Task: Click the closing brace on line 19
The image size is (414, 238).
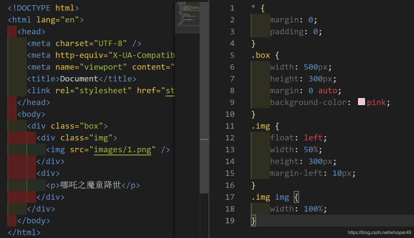Action: pos(253,221)
